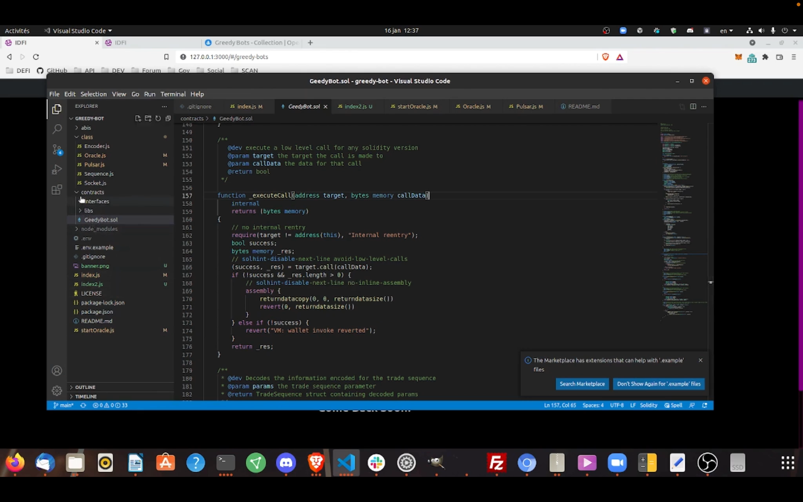
Task: Collapse the class folder
Action: (x=87, y=137)
